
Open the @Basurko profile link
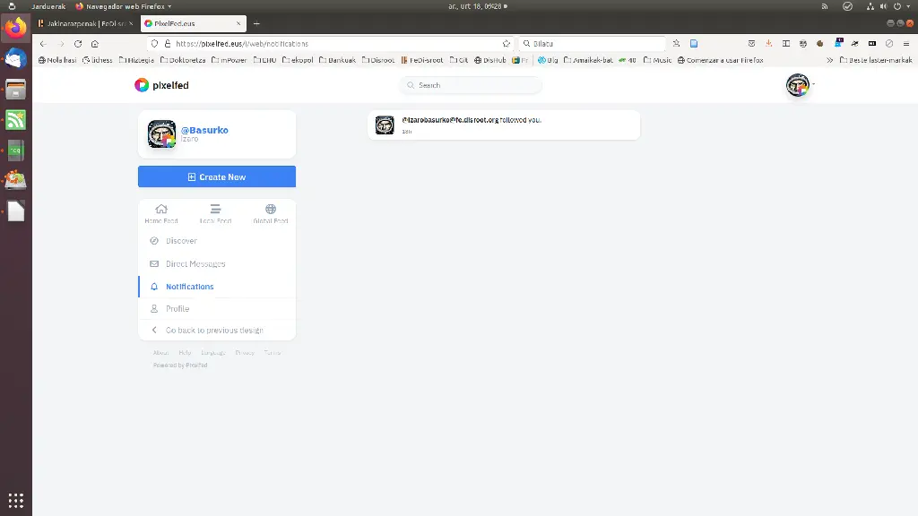204,130
